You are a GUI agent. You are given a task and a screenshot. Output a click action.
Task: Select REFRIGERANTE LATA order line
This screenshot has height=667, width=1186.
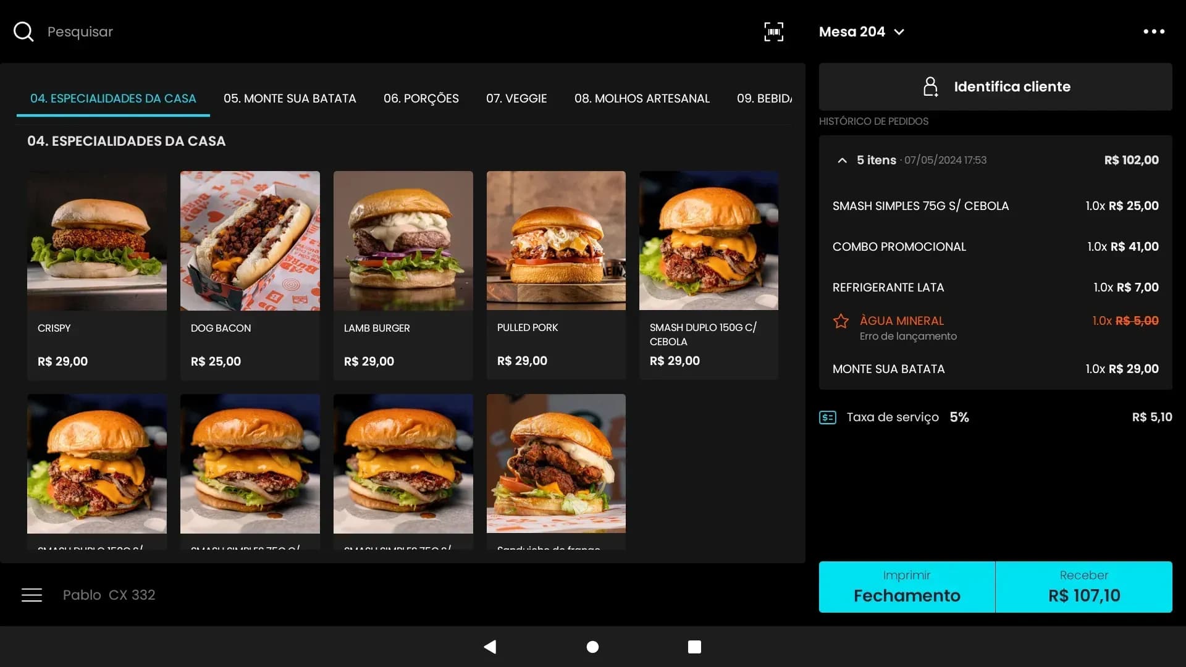tap(995, 287)
